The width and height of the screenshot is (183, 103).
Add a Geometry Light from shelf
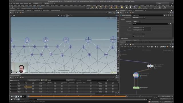(x=106, y=8)
